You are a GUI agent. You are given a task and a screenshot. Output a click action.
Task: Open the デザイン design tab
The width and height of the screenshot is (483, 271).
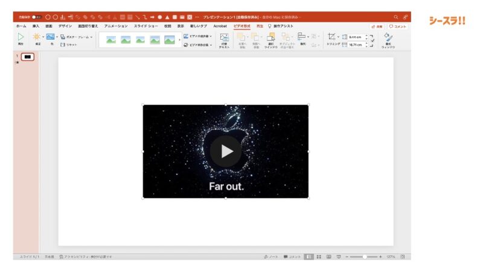tap(65, 26)
